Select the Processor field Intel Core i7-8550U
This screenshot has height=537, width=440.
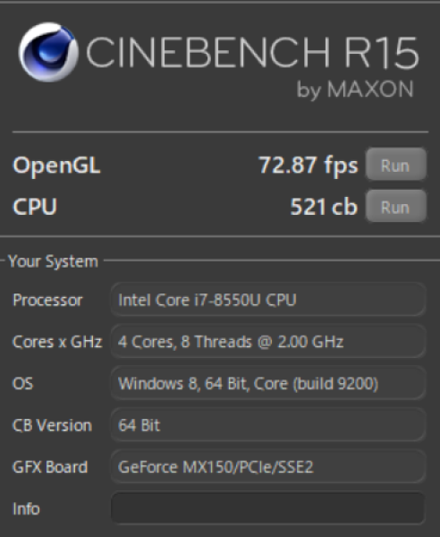pos(268,300)
